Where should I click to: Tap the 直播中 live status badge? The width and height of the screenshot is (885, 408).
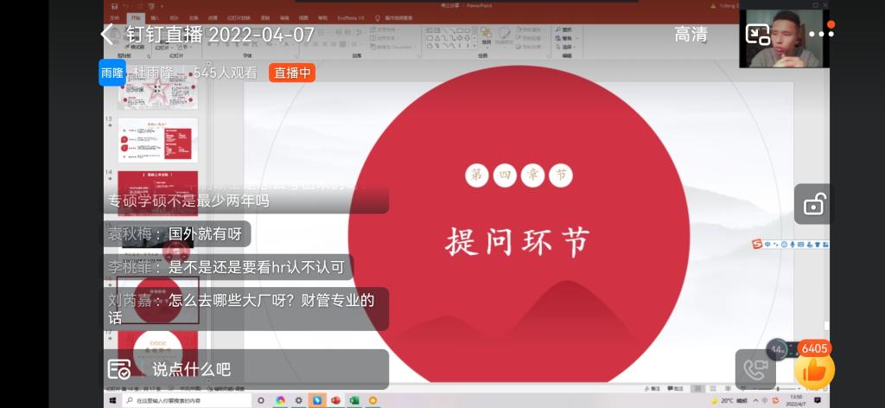(x=292, y=73)
